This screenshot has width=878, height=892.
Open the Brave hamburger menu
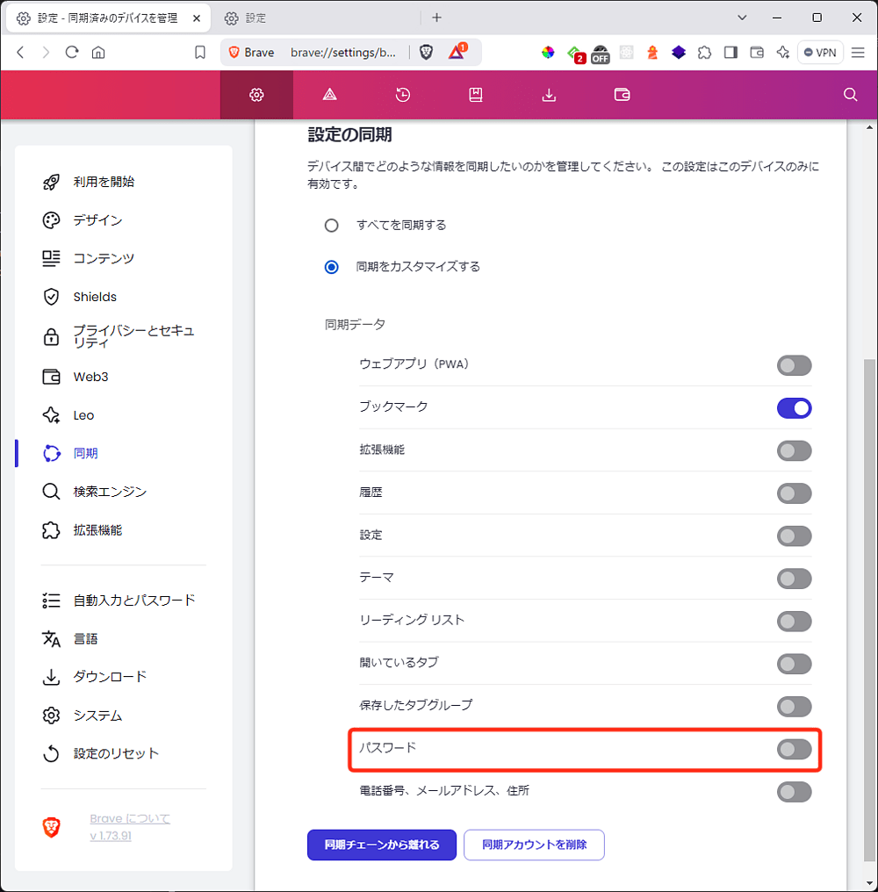tap(858, 53)
